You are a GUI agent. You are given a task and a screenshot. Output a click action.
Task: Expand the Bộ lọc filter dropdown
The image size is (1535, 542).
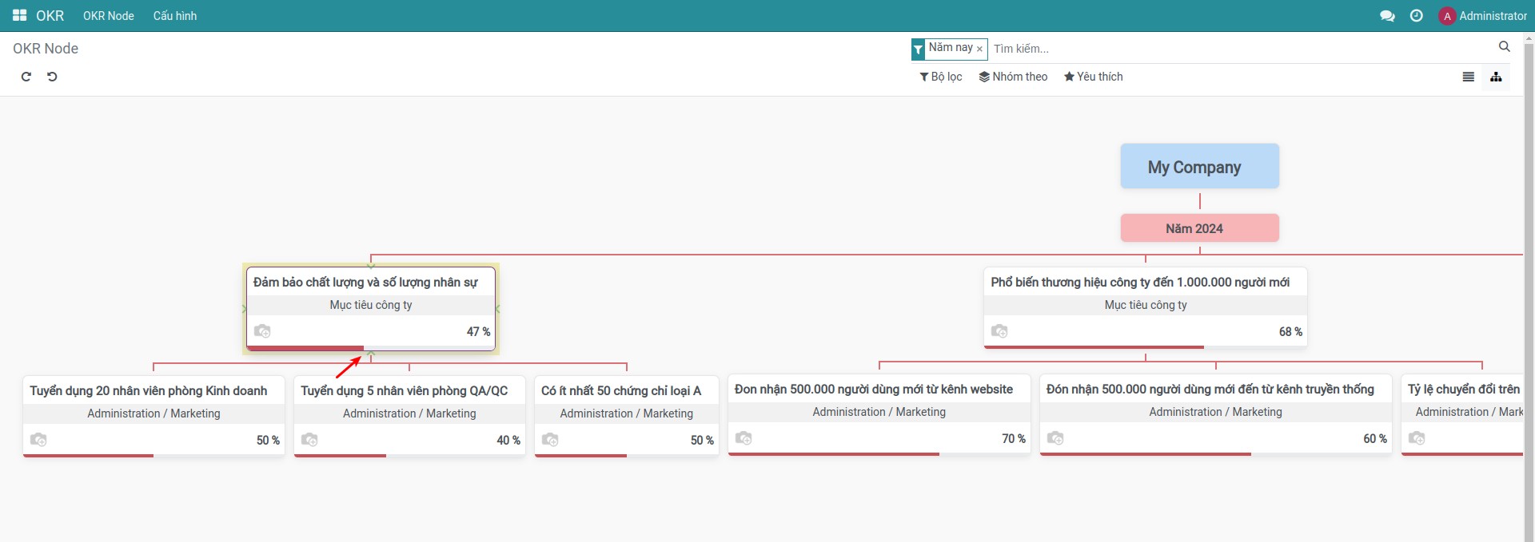tap(941, 77)
